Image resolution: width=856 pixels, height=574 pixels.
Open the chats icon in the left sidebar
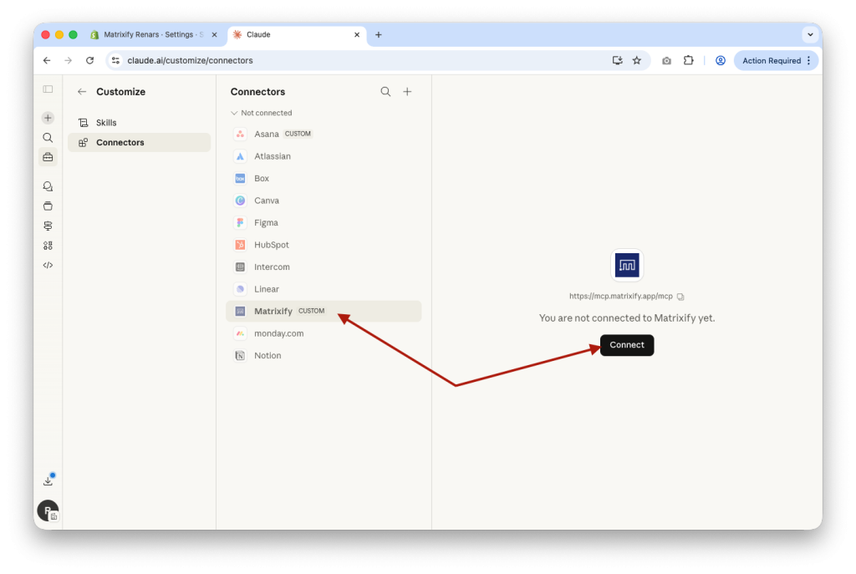(x=48, y=185)
